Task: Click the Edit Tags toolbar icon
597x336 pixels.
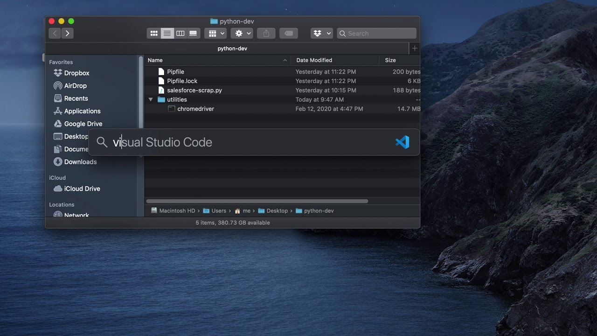Action: 289,33
